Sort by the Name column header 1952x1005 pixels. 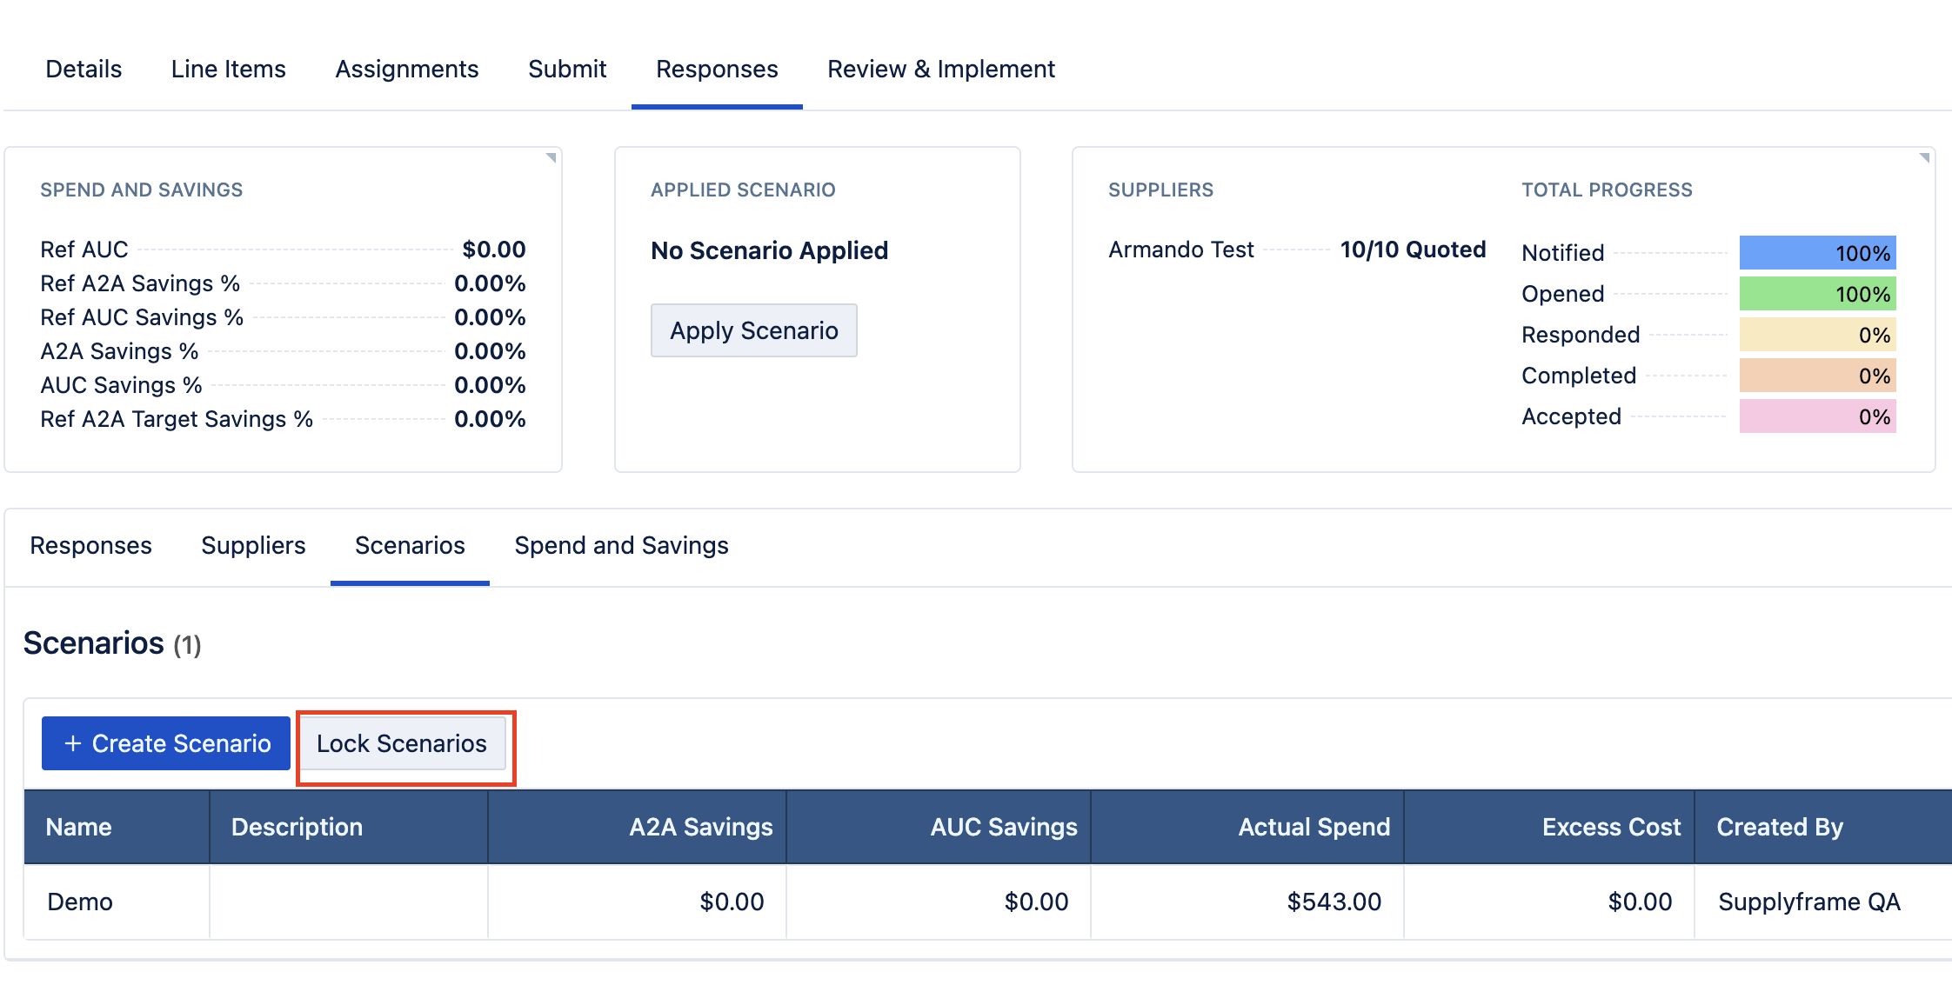click(x=78, y=827)
